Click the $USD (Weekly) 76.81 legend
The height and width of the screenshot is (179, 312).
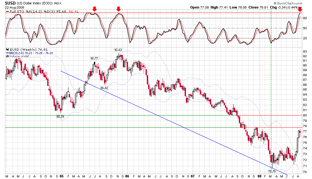tap(29, 49)
